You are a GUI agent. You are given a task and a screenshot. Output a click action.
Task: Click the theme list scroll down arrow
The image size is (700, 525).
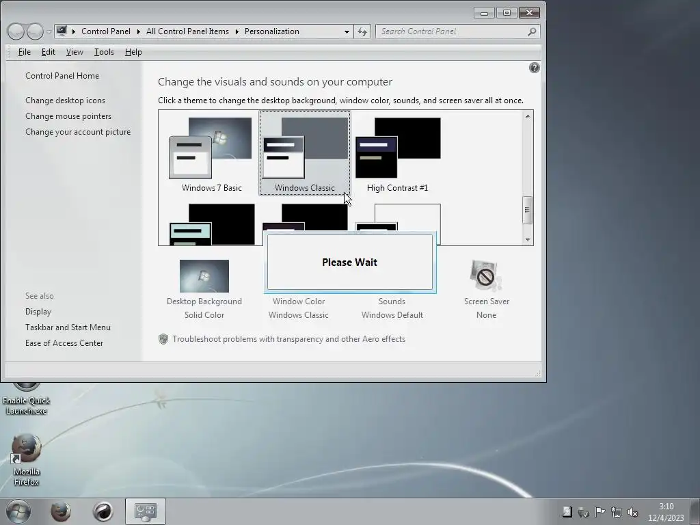(x=528, y=240)
